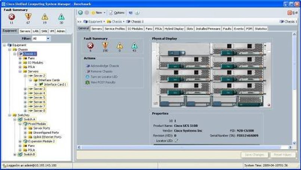Click the Locator LED indicator in Properties
This screenshot has height=170, width=301.
[176, 141]
